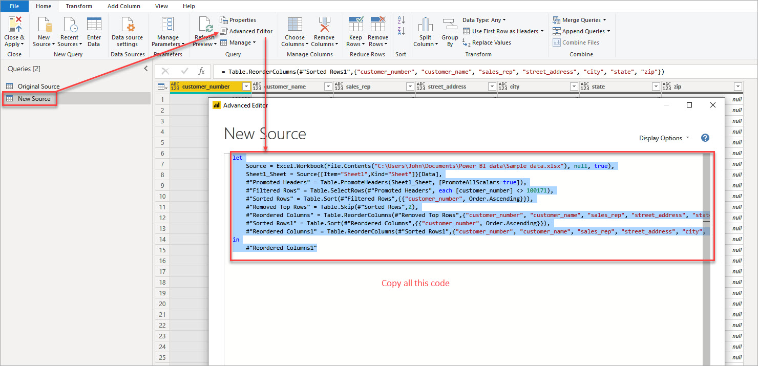
Task: Click Replace Values
Action: pos(486,42)
